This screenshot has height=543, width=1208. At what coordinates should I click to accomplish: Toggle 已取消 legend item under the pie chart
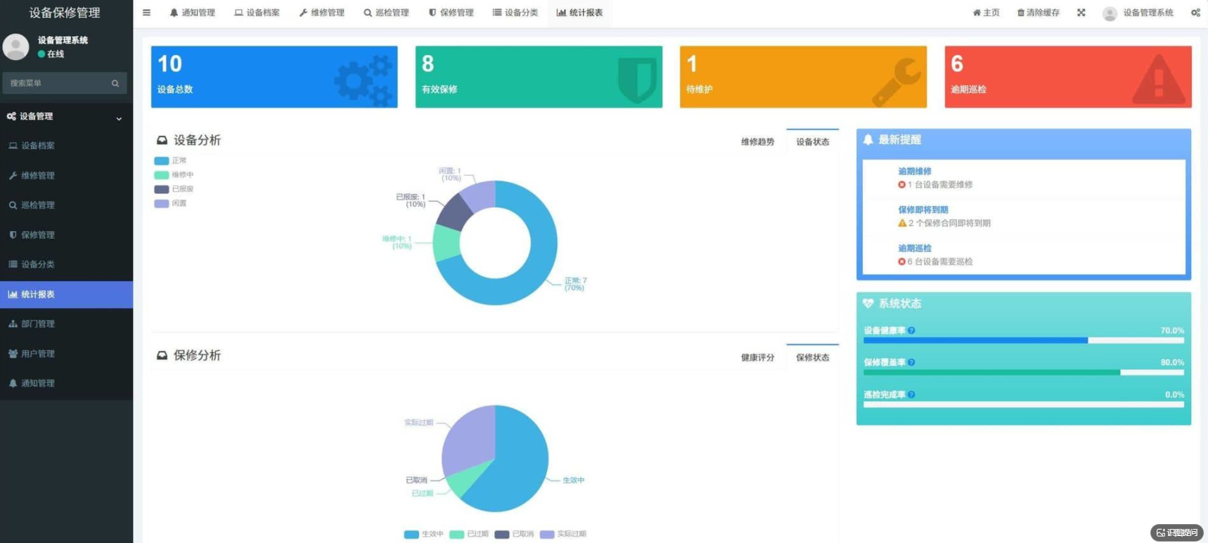coord(514,534)
